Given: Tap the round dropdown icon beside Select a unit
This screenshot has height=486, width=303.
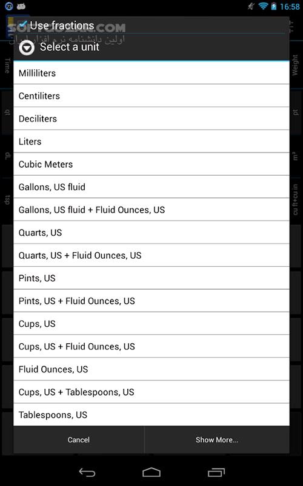Looking at the screenshot, I should [x=27, y=48].
